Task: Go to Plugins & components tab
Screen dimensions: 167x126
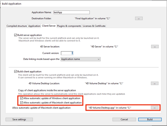Action: point(69,26)
